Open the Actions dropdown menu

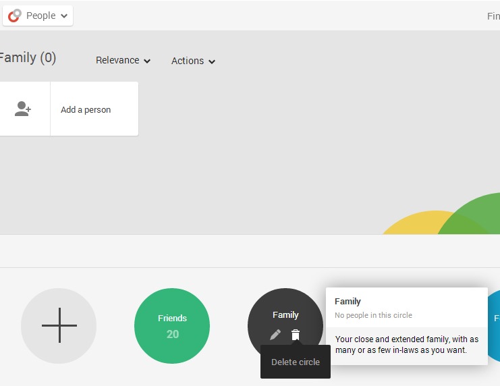point(193,61)
